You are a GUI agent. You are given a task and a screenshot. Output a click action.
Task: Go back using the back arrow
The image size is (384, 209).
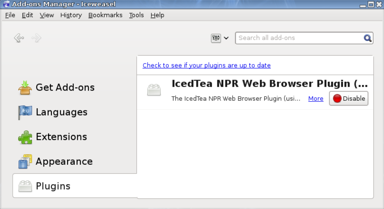[19, 38]
